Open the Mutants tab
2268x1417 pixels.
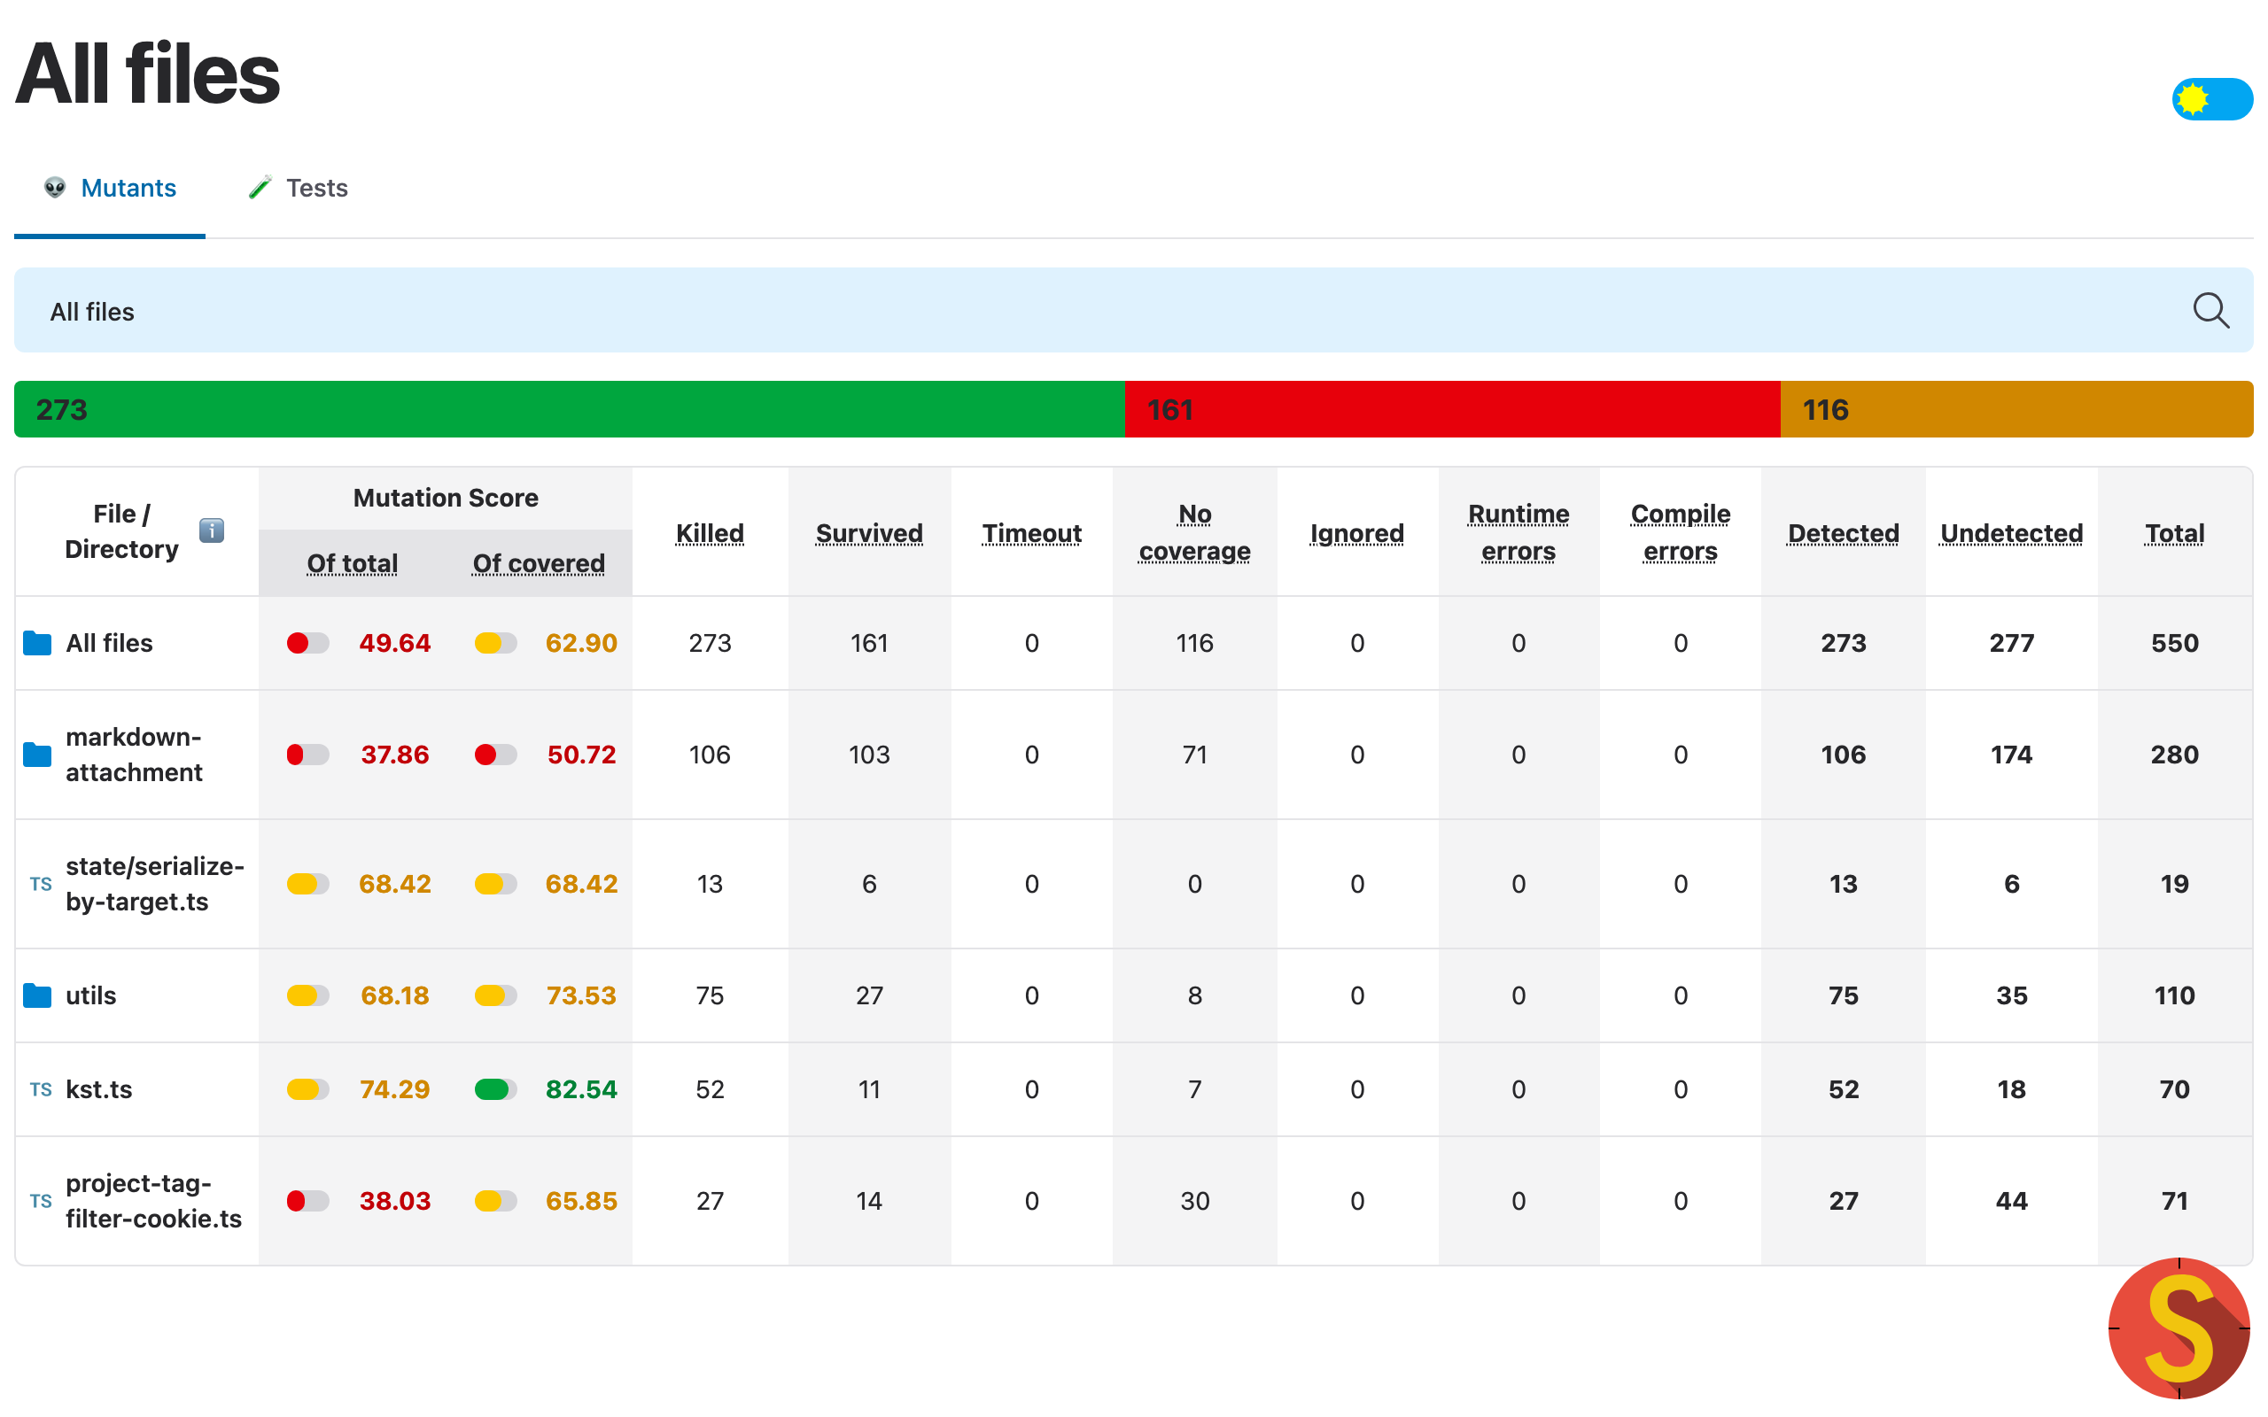(110, 189)
